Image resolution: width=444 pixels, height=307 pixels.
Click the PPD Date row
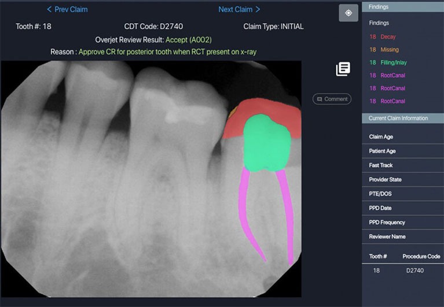pos(403,208)
